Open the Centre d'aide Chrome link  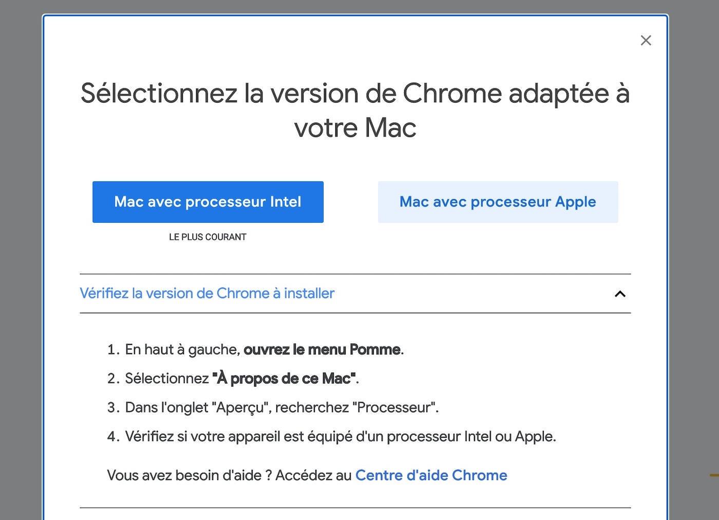point(431,475)
